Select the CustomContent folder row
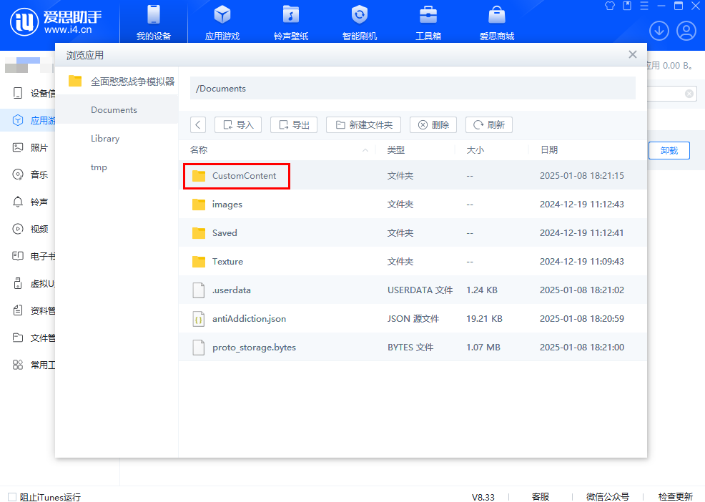 pos(244,176)
